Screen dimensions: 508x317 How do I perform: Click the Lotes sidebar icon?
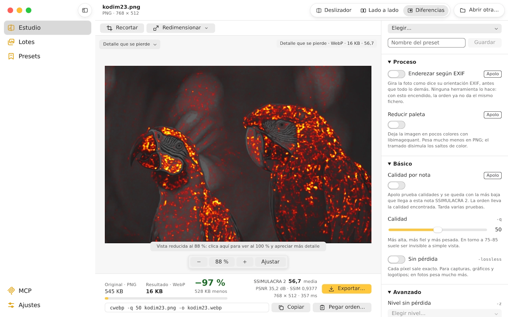click(11, 42)
